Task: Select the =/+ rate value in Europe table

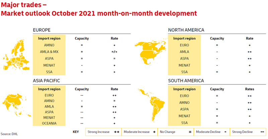Action: click(x=114, y=52)
